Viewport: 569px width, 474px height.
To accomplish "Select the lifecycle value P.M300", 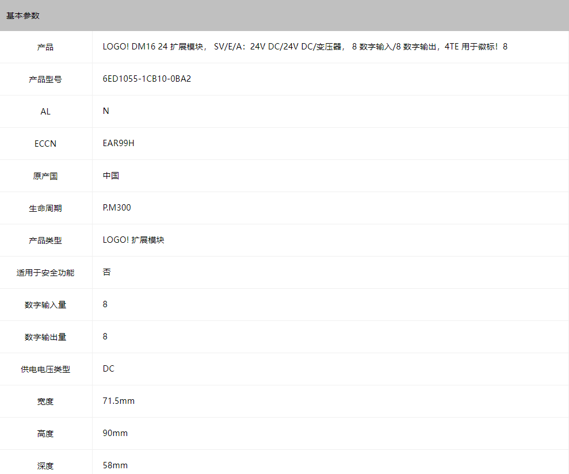I will coord(117,208).
